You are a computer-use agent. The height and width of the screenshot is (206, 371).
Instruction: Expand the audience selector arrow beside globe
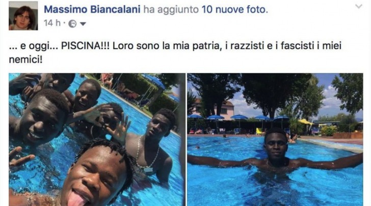[x=83, y=24]
